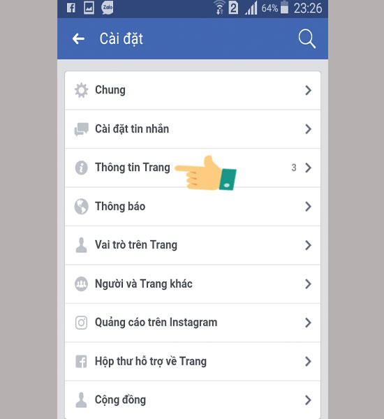Expand the Cộng đồng row chevron
Screen dimensions: 384x419
(308, 400)
